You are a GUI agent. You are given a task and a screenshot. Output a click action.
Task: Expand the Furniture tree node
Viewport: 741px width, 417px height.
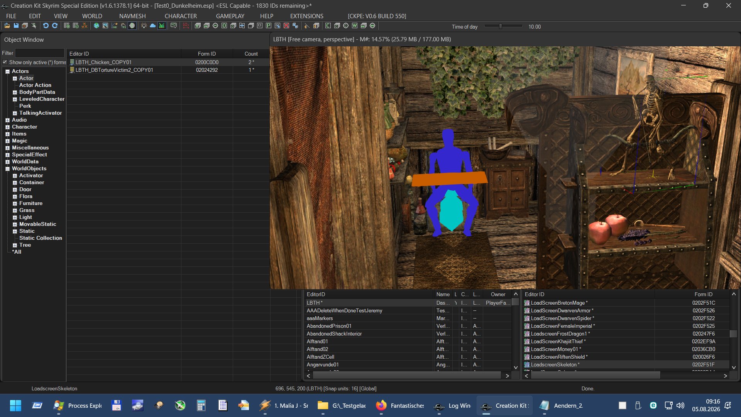pyautogui.click(x=15, y=203)
